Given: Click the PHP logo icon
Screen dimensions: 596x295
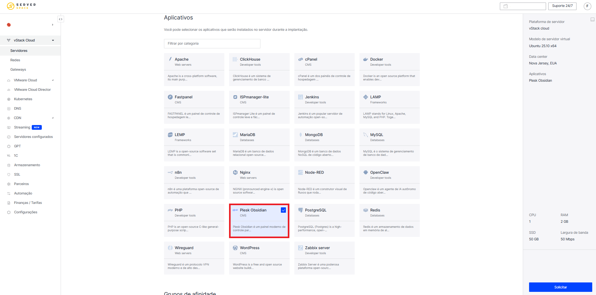Looking at the screenshot, I should point(170,210).
